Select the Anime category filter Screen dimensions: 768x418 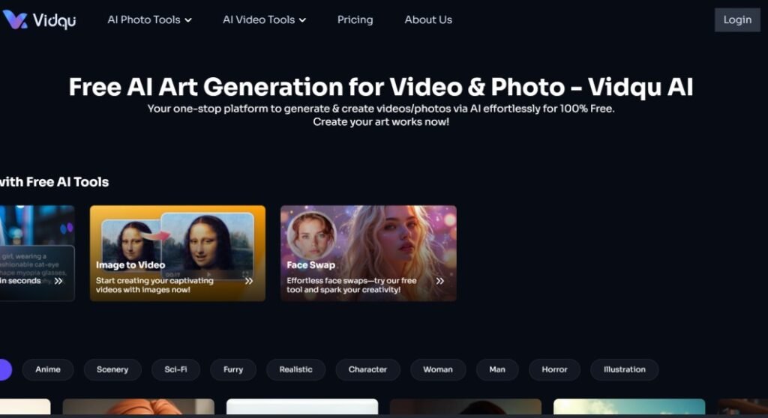click(x=48, y=369)
